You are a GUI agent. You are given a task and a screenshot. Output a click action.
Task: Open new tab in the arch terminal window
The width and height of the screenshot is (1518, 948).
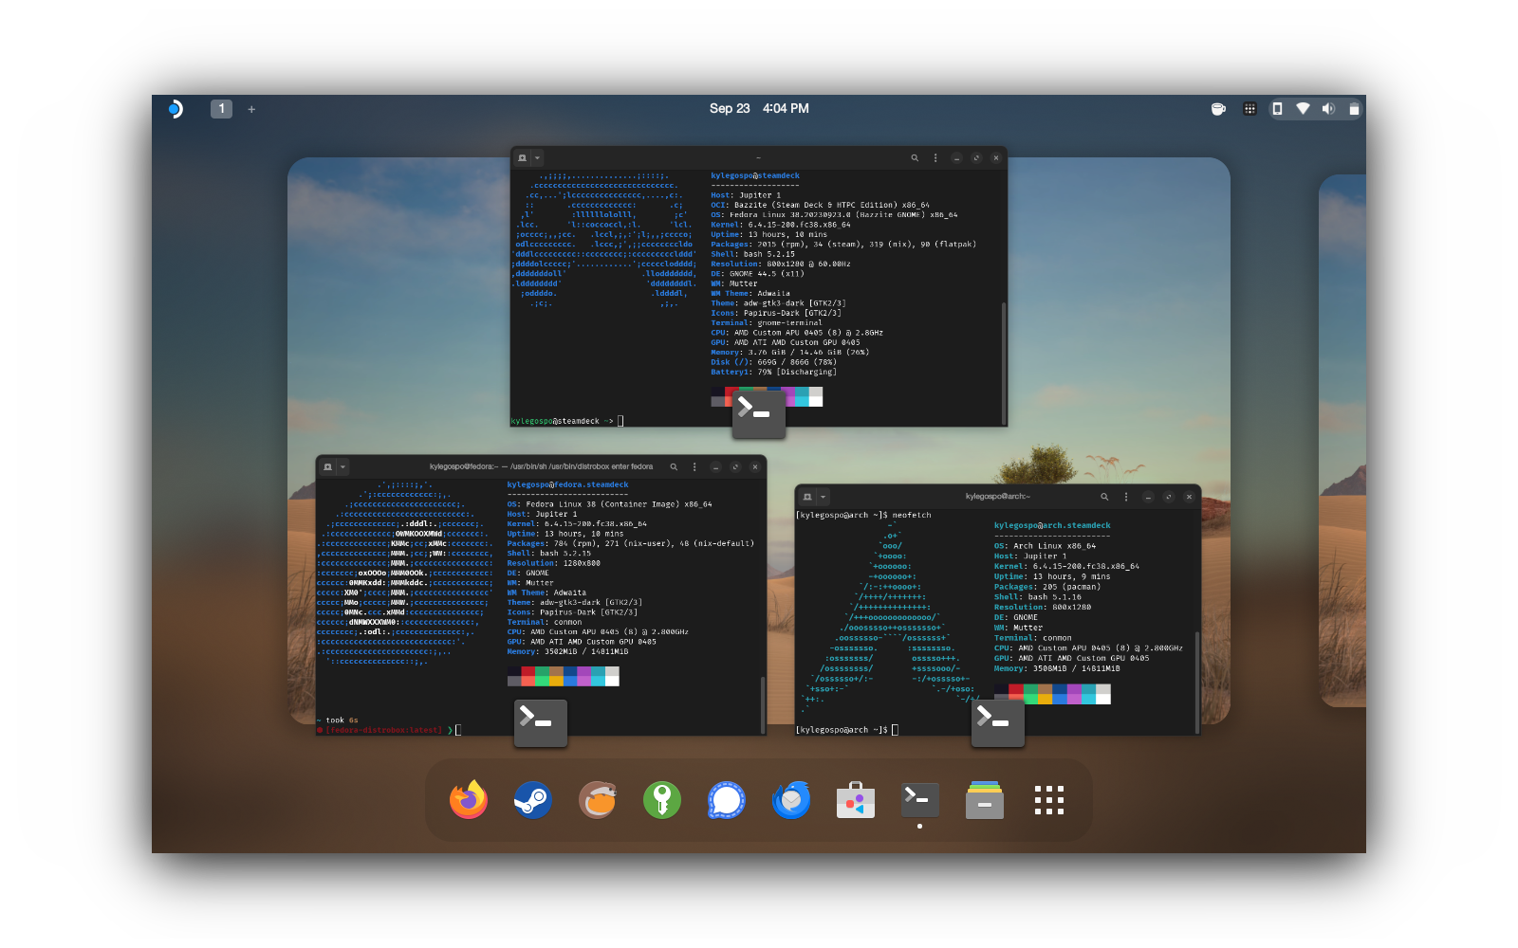(807, 496)
